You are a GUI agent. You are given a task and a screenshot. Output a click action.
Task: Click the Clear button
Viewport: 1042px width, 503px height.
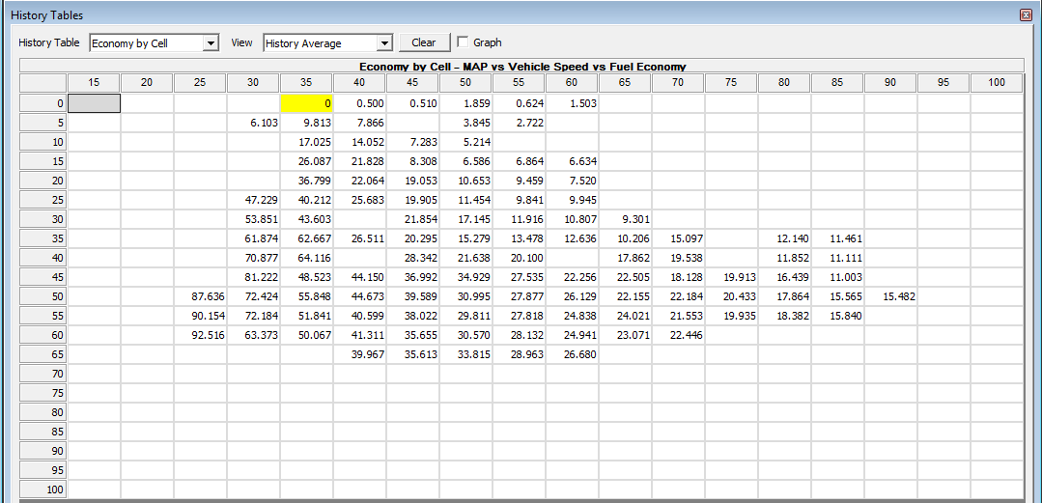coord(423,42)
